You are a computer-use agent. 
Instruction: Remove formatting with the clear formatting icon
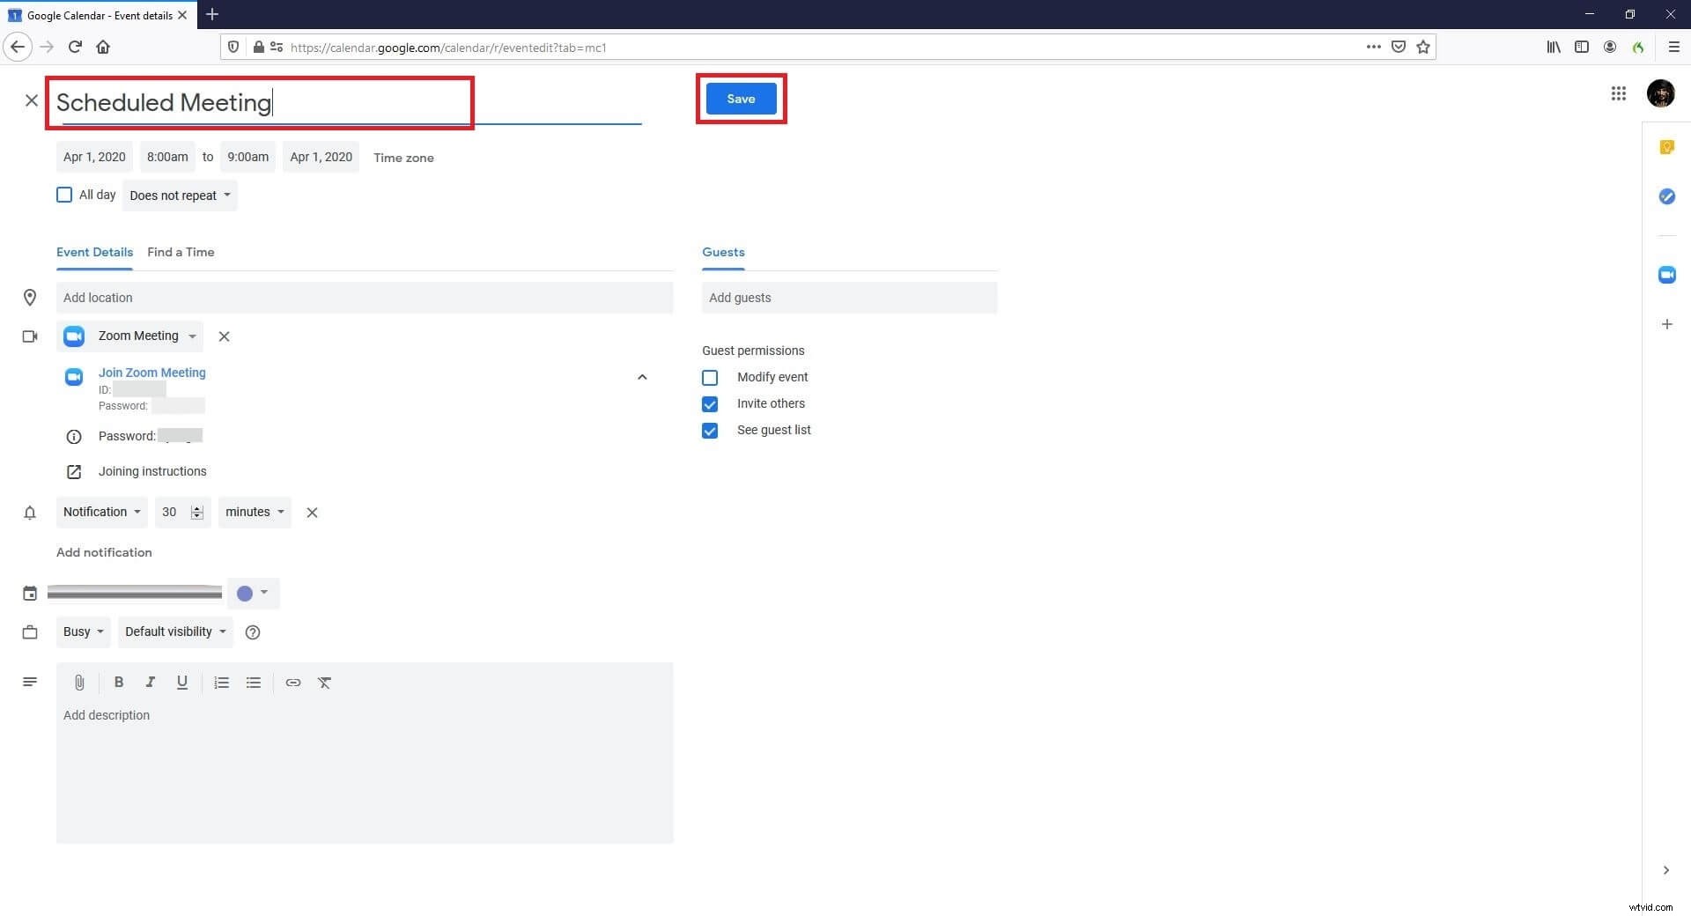(x=324, y=683)
